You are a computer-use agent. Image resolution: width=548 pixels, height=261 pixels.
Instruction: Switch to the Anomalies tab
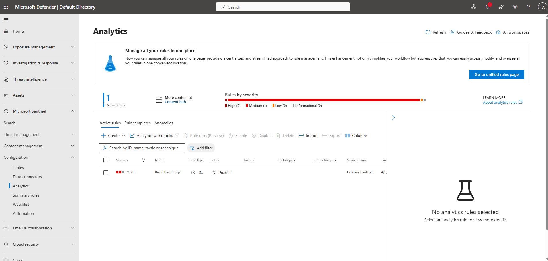point(164,123)
